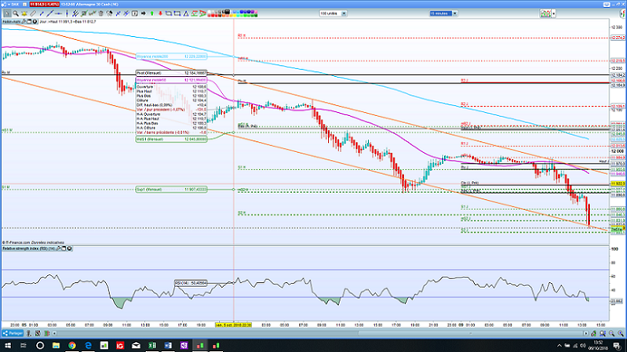
Task: Choose the parallel channel drawing tool
Action: point(75,14)
